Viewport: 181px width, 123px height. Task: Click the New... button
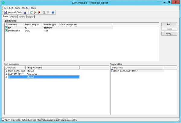pos(169,24)
